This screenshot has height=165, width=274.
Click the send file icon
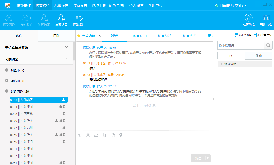[x=113, y=135]
